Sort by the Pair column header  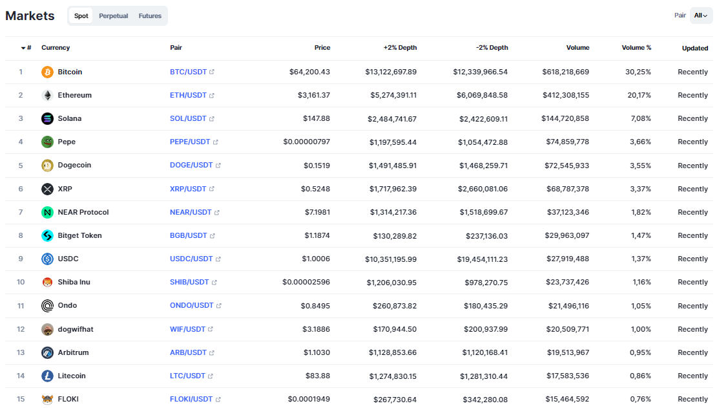click(176, 48)
